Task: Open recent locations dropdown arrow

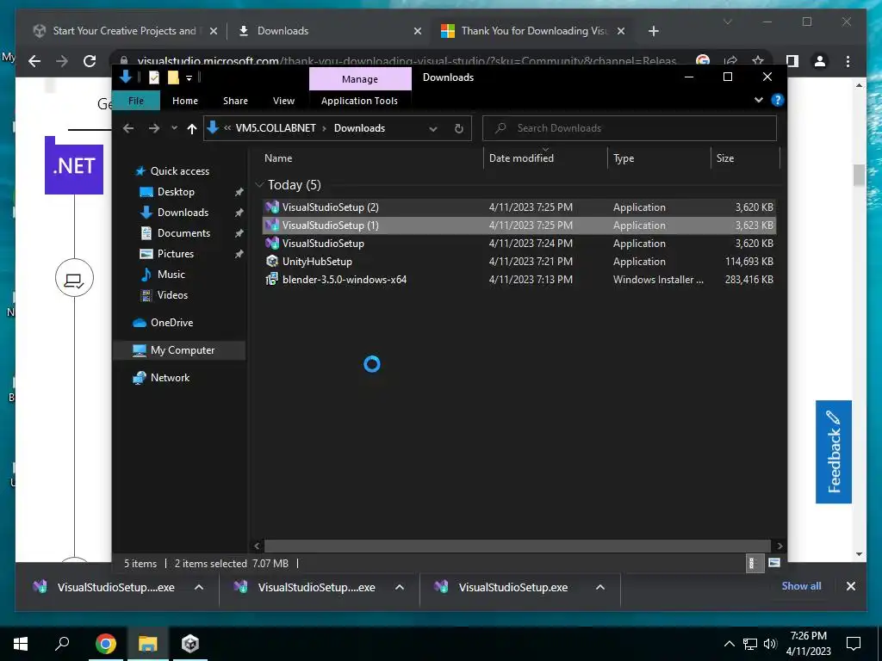Action: (x=174, y=128)
